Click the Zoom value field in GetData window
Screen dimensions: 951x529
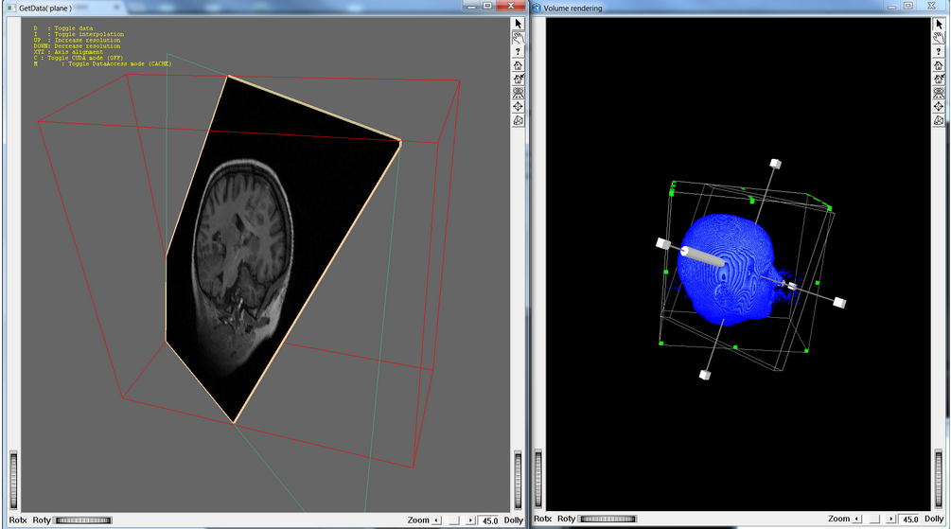489,520
